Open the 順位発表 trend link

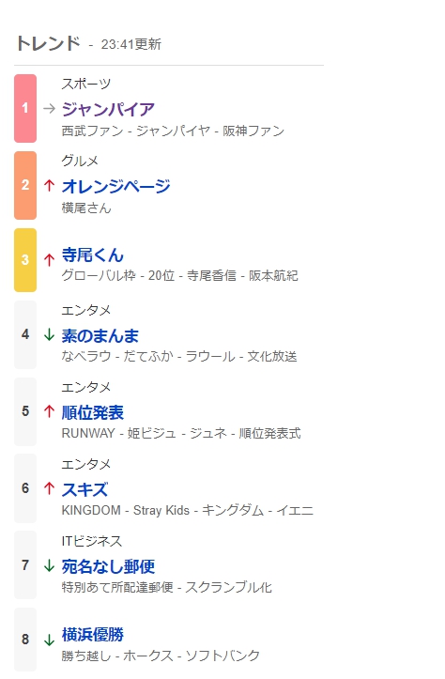pos(93,412)
